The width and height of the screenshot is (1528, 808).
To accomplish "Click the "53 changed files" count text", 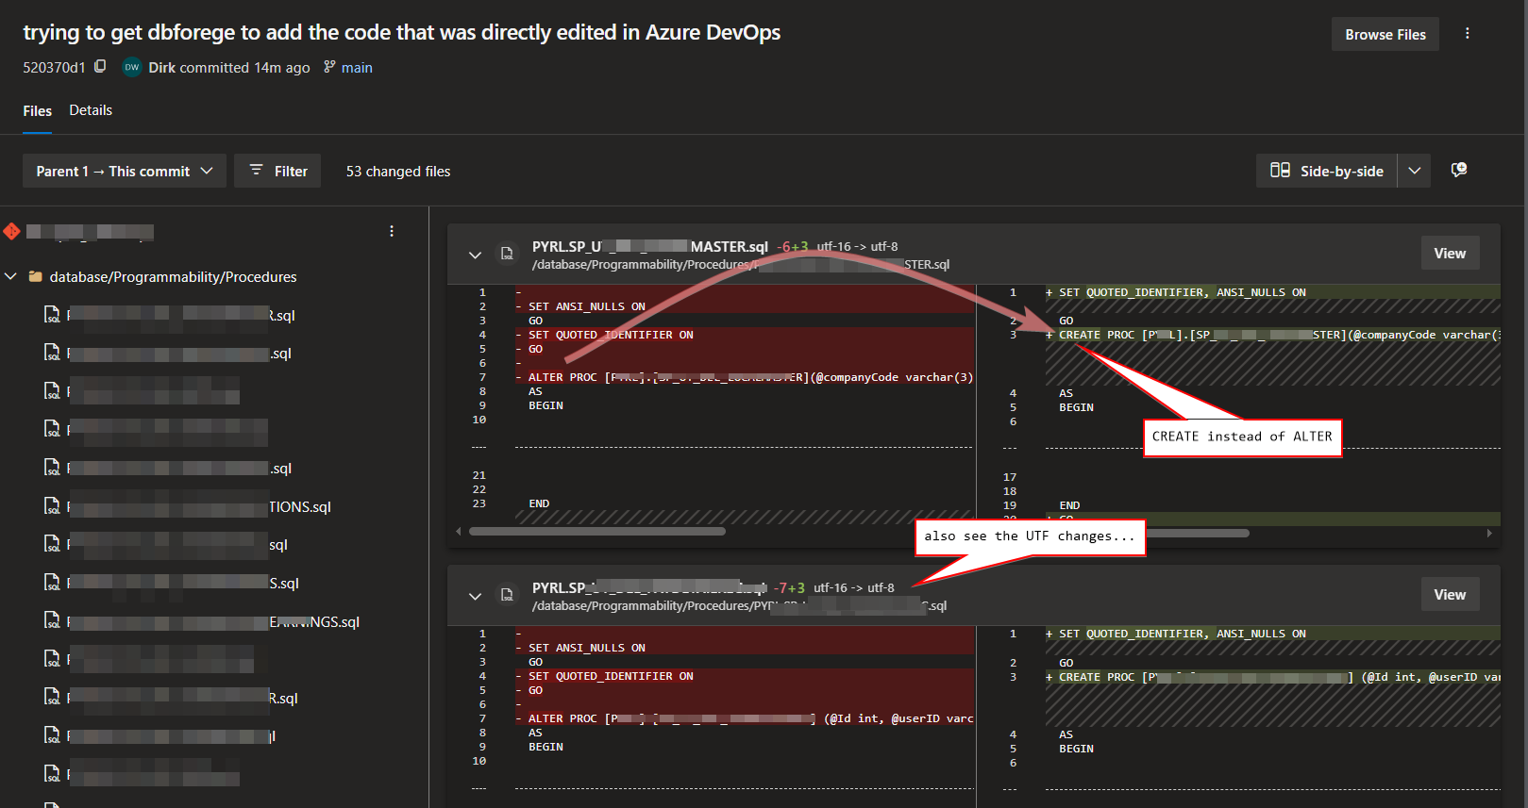I will tap(398, 171).
